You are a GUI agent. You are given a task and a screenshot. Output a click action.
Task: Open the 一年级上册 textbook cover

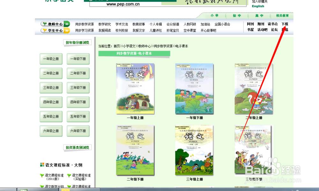(135, 89)
